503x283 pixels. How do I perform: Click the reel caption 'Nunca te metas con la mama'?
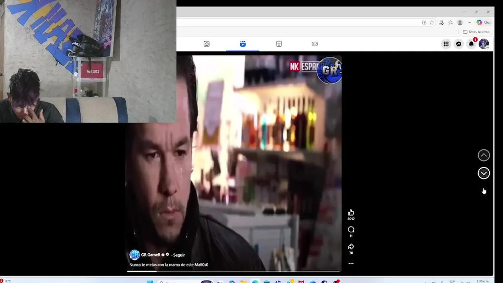169,265
